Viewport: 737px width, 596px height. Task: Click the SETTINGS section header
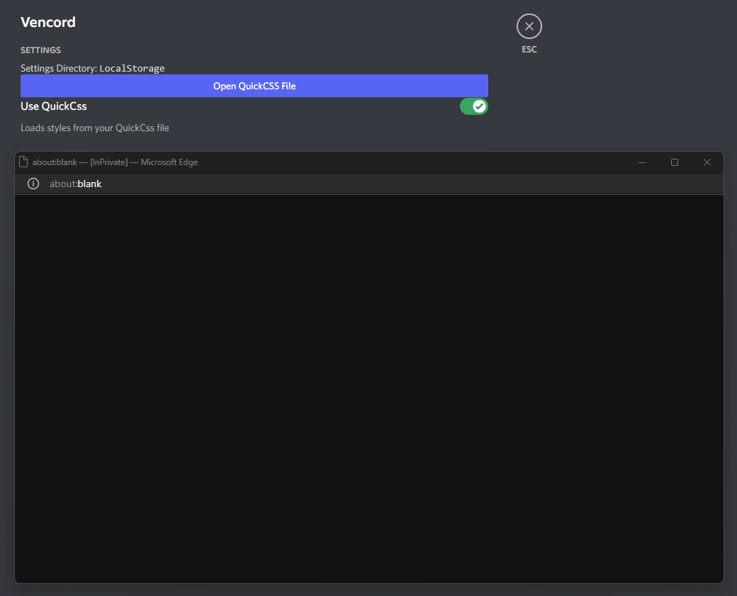pos(41,50)
